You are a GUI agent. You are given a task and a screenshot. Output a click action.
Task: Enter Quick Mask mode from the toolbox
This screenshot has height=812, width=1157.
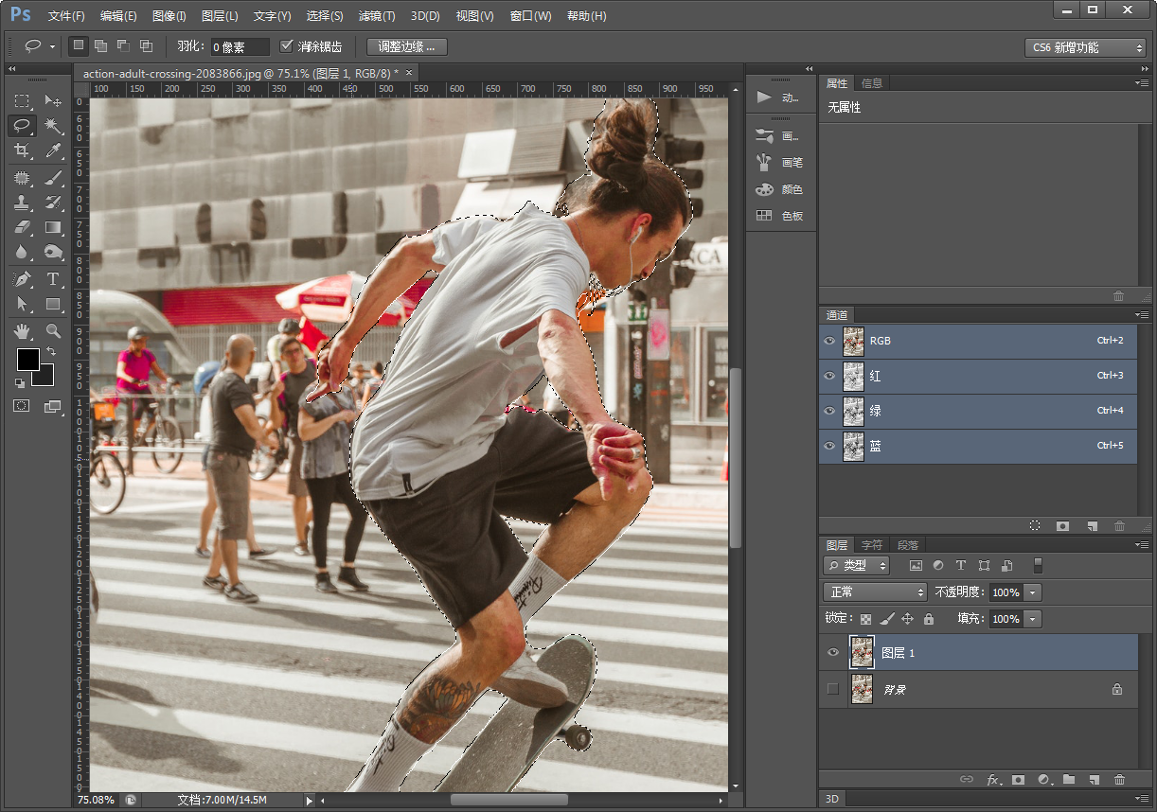click(22, 405)
